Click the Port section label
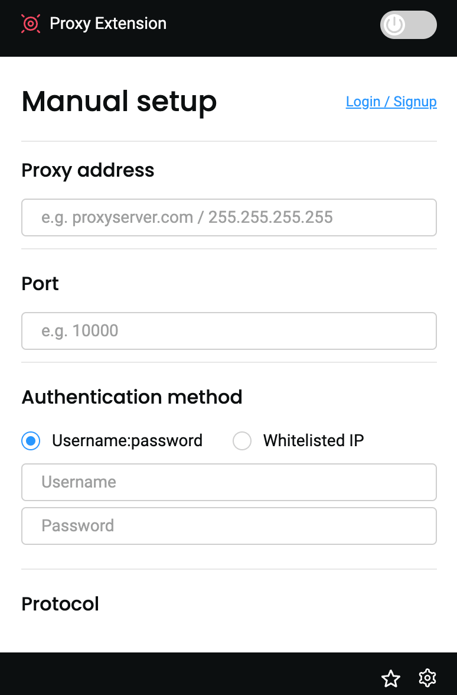Image resolution: width=457 pixels, height=695 pixels. 40,284
